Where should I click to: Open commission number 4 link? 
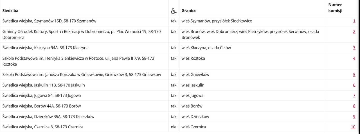[x=354, y=58]
